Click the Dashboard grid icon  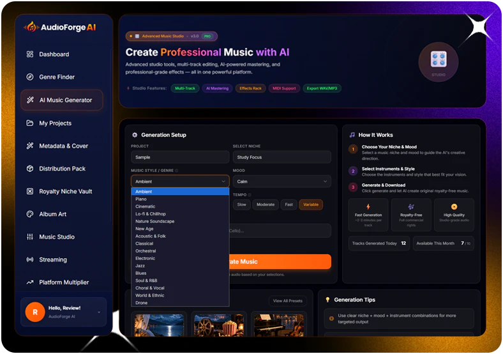30,54
